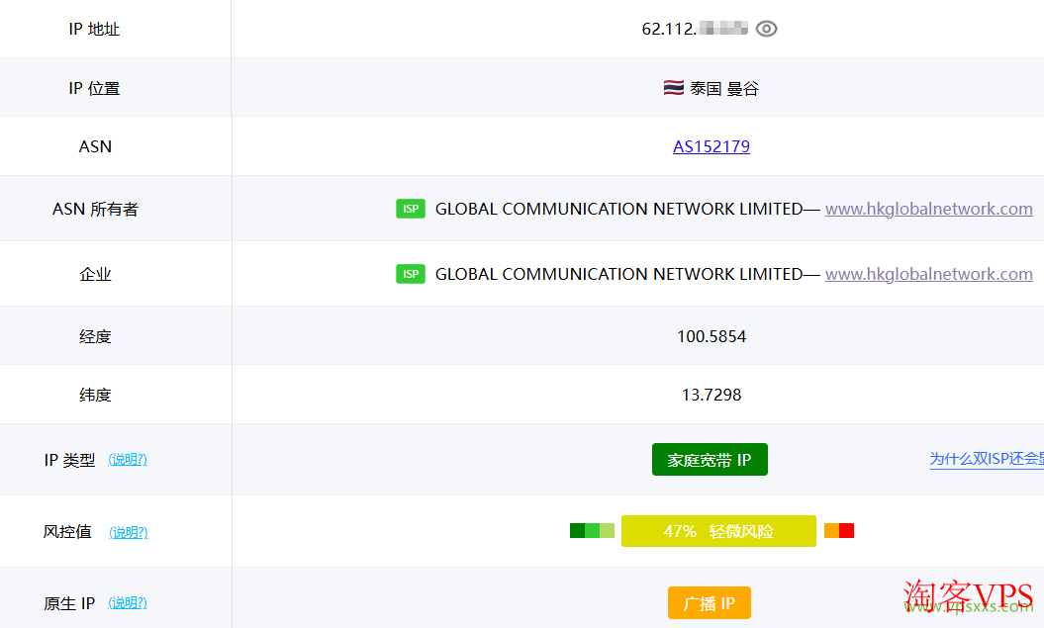The height and width of the screenshot is (628, 1044).
Task: Toggle the 广播 IP badge
Action: (x=711, y=602)
